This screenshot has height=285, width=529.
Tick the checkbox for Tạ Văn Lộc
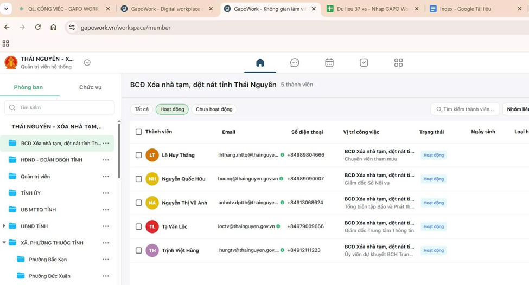pyautogui.click(x=138, y=226)
